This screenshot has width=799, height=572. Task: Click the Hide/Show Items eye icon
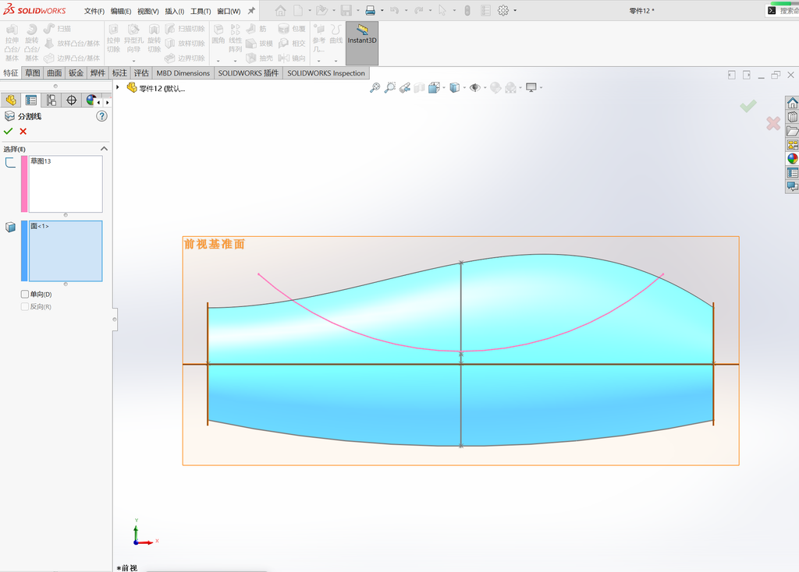coord(475,87)
